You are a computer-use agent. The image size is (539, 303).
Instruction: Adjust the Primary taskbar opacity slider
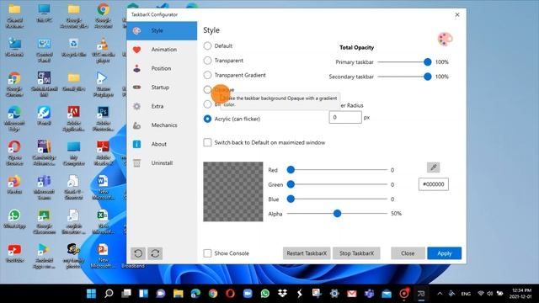[x=427, y=61]
